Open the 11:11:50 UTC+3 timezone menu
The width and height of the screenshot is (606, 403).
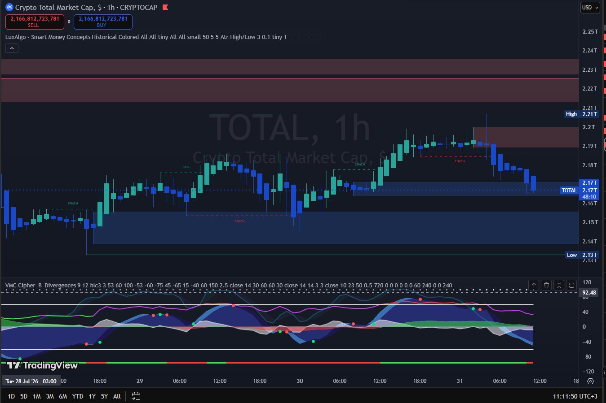click(x=575, y=396)
